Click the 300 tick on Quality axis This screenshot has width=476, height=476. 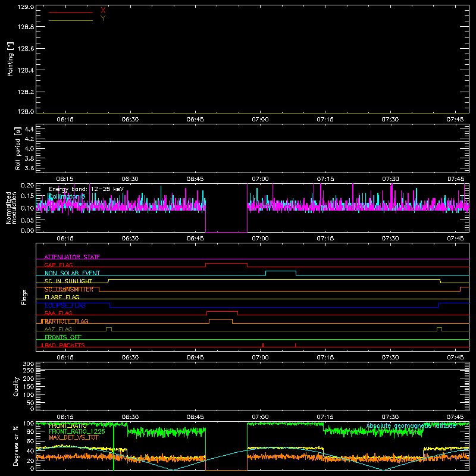[x=28, y=364]
